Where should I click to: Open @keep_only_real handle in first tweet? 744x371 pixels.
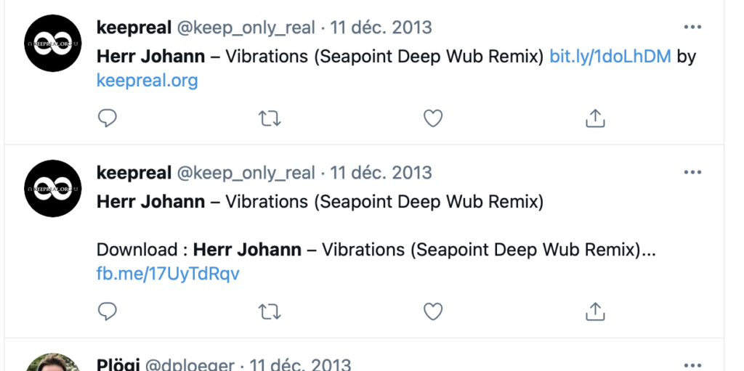[247, 28]
